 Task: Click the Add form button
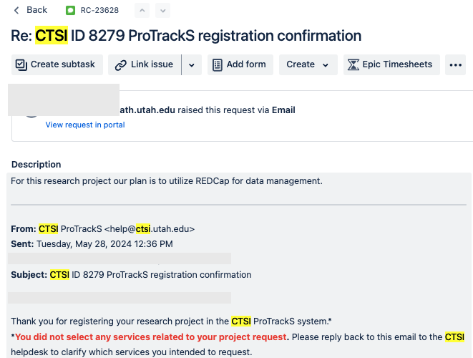coord(240,64)
